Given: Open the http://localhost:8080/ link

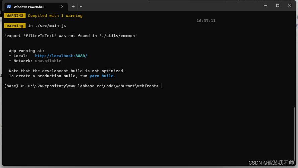Looking at the screenshot, I should [x=61, y=56].
